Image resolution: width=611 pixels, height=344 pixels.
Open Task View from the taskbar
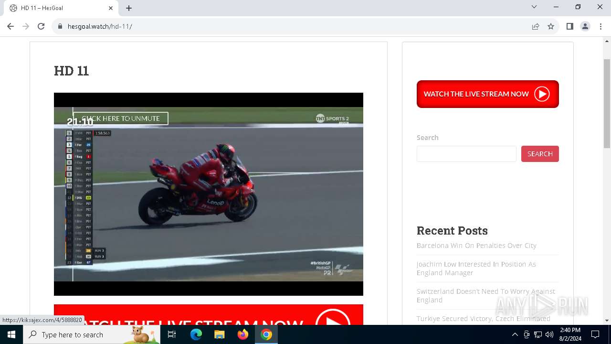[x=172, y=334]
